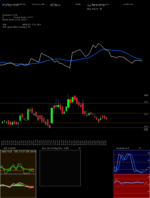Click the blue 12 Day SMA legend square
Image resolution: width=150 pixels, height=198 pixels.
pyautogui.click(x=3, y=5)
